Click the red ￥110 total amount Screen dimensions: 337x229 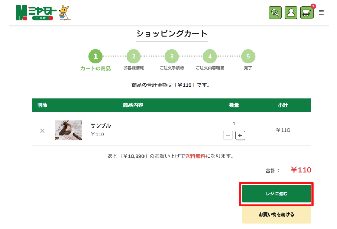[x=301, y=170]
